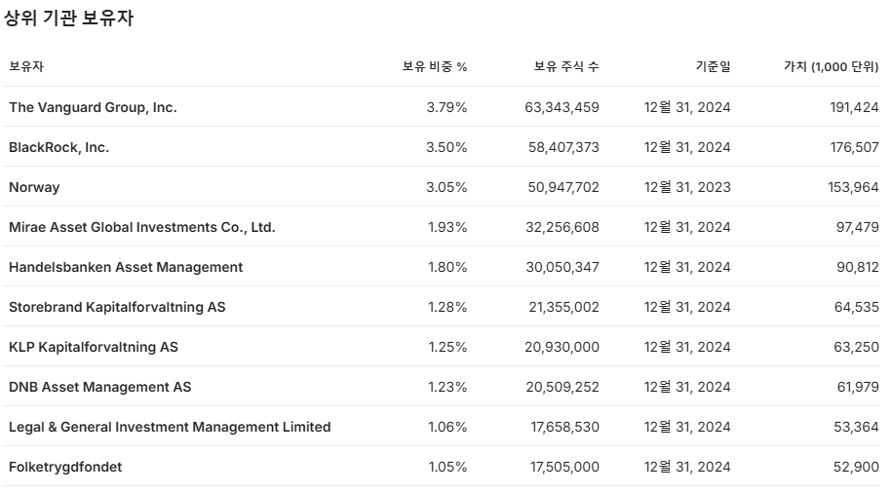Click share count 30,050,347

(x=562, y=267)
